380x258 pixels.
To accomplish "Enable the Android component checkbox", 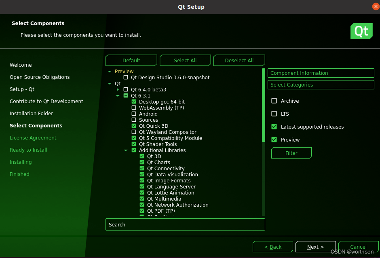I will click(134, 114).
